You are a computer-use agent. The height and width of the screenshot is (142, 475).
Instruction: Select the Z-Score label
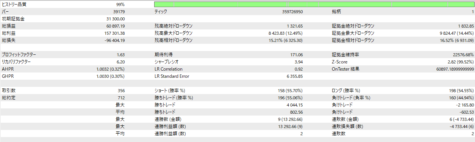click(340, 62)
